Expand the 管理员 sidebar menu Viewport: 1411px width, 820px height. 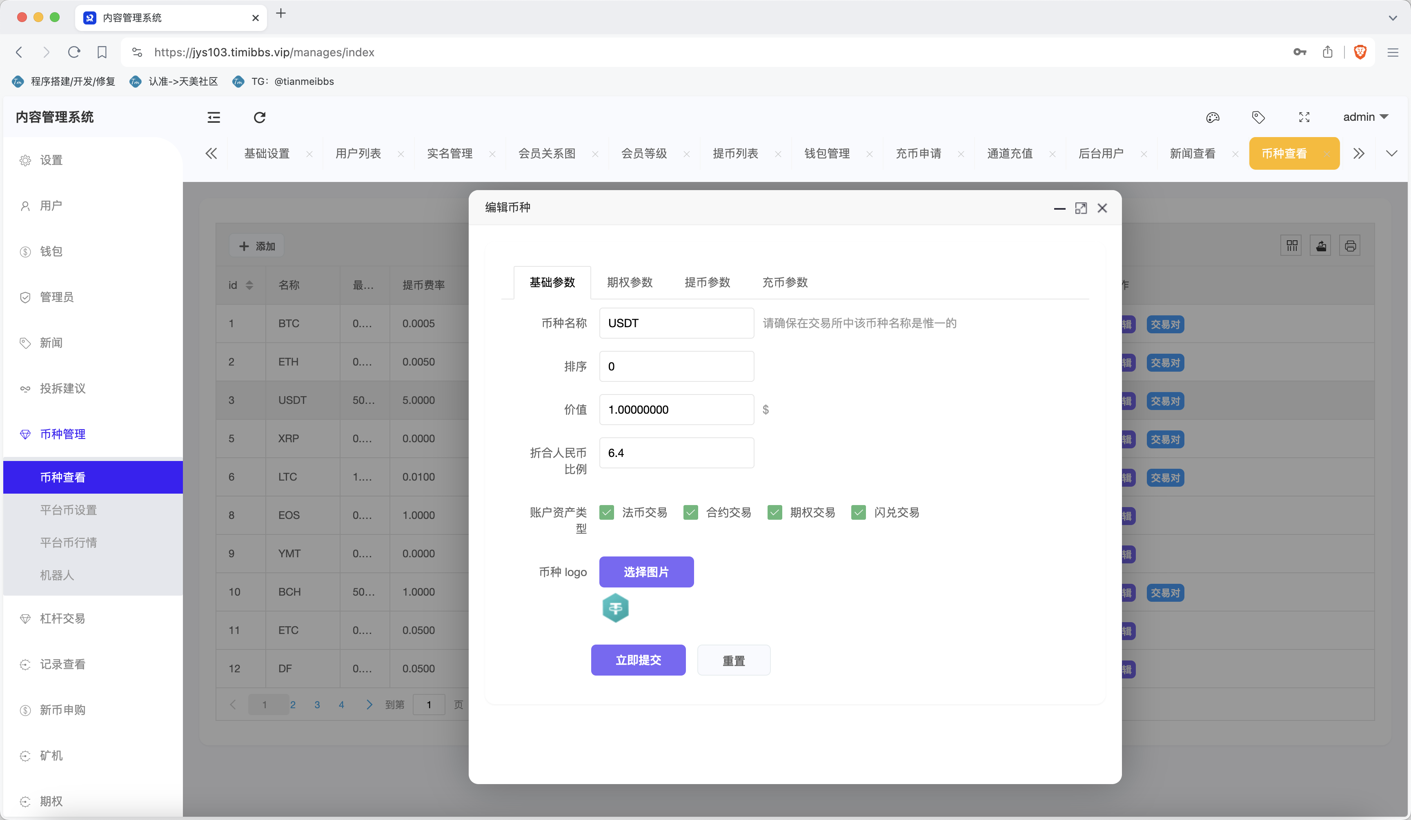(x=93, y=297)
